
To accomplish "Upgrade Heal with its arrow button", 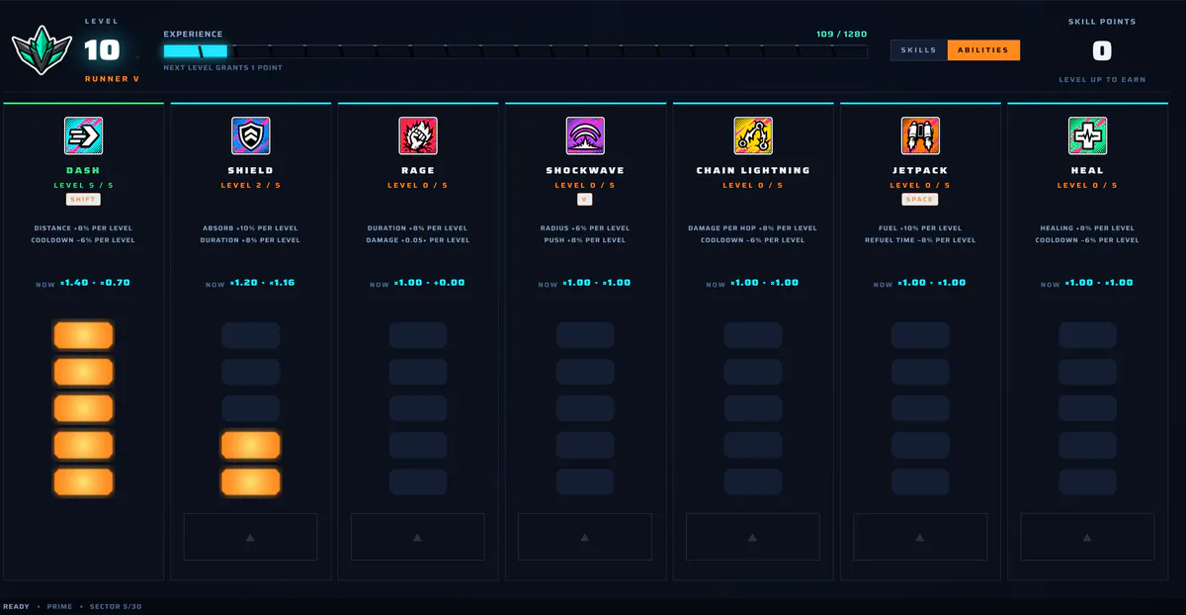I will tap(1087, 537).
